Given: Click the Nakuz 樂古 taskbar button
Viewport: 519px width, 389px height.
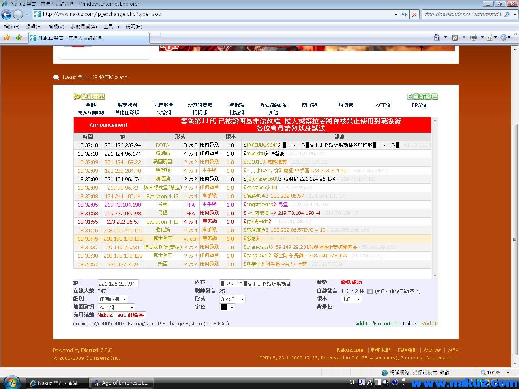Looking at the screenshot, I should (x=58, y=383).
